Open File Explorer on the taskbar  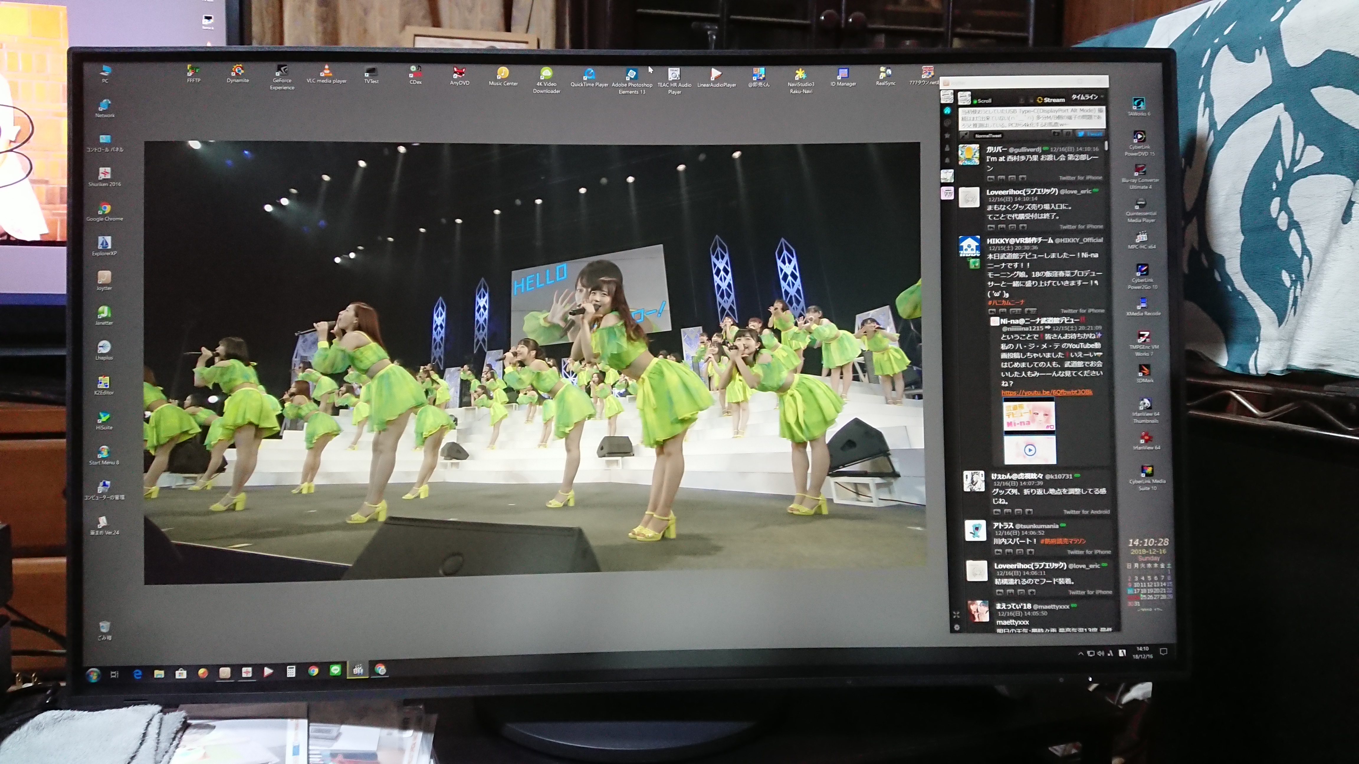click(159, 673)
